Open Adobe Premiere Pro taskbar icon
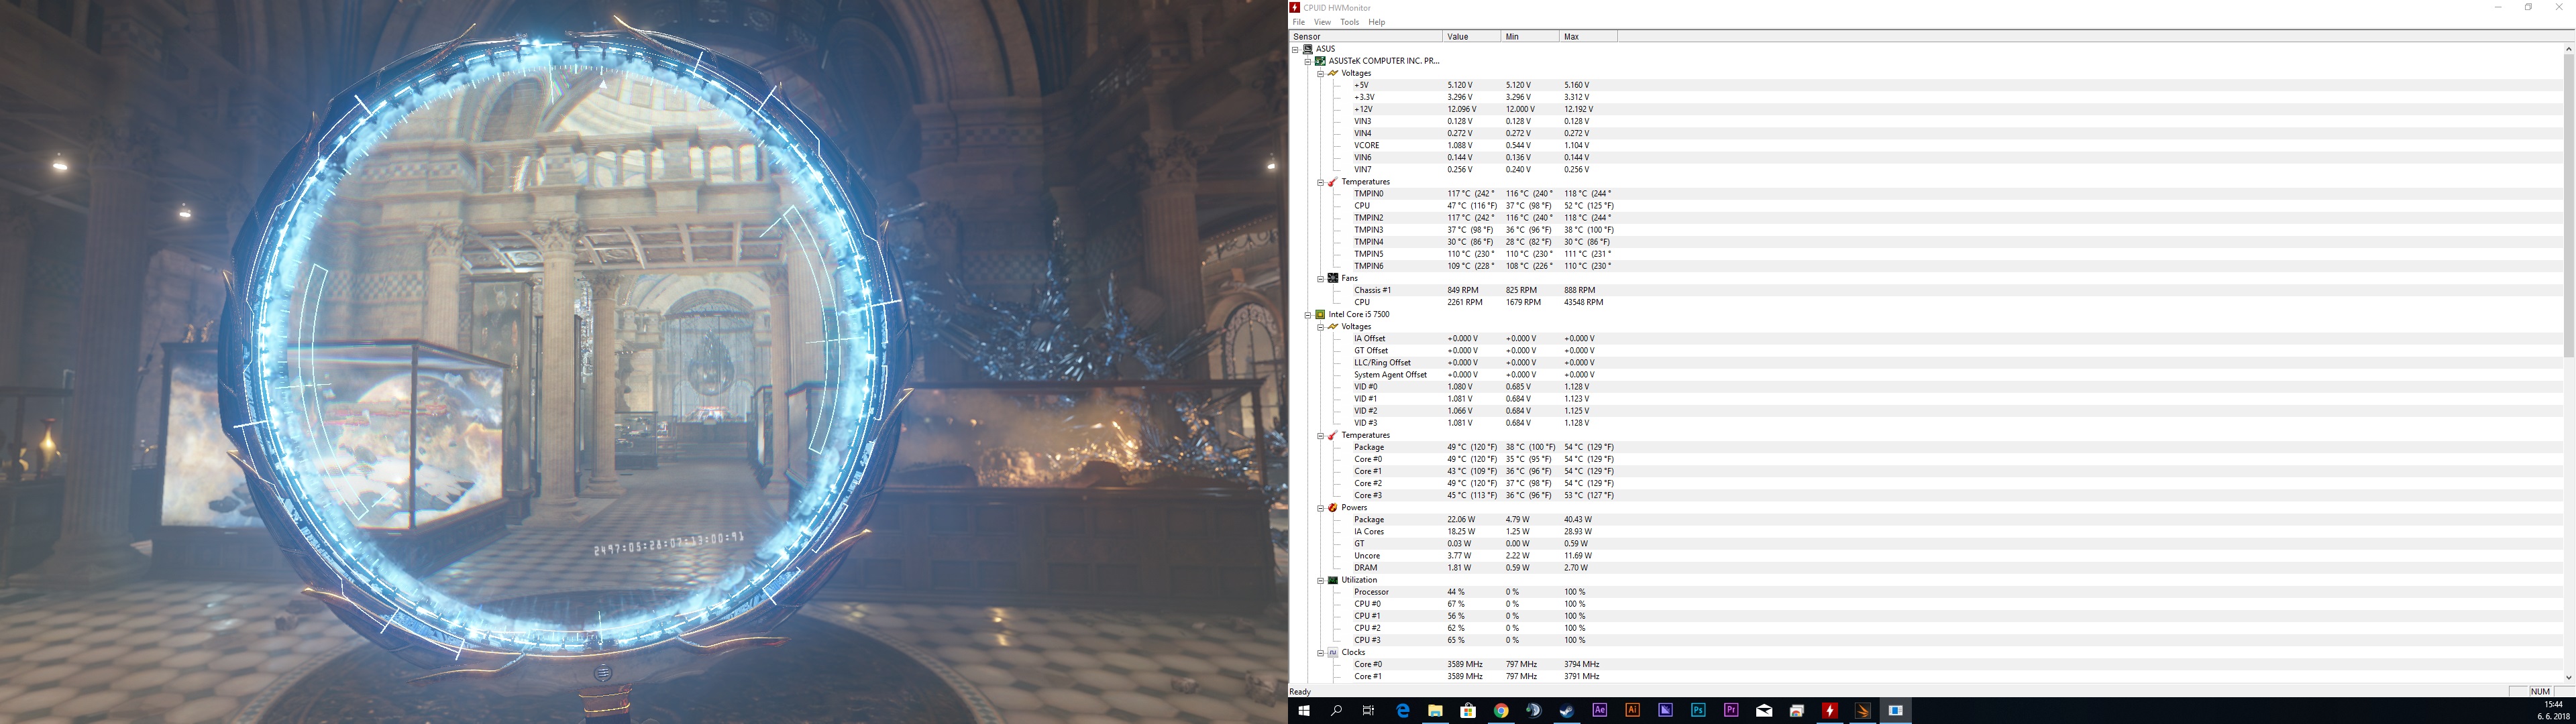The image size is (2576, 724). (1731, 710)
